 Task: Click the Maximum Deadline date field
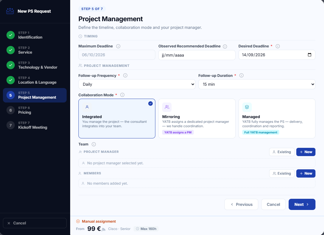117,55
